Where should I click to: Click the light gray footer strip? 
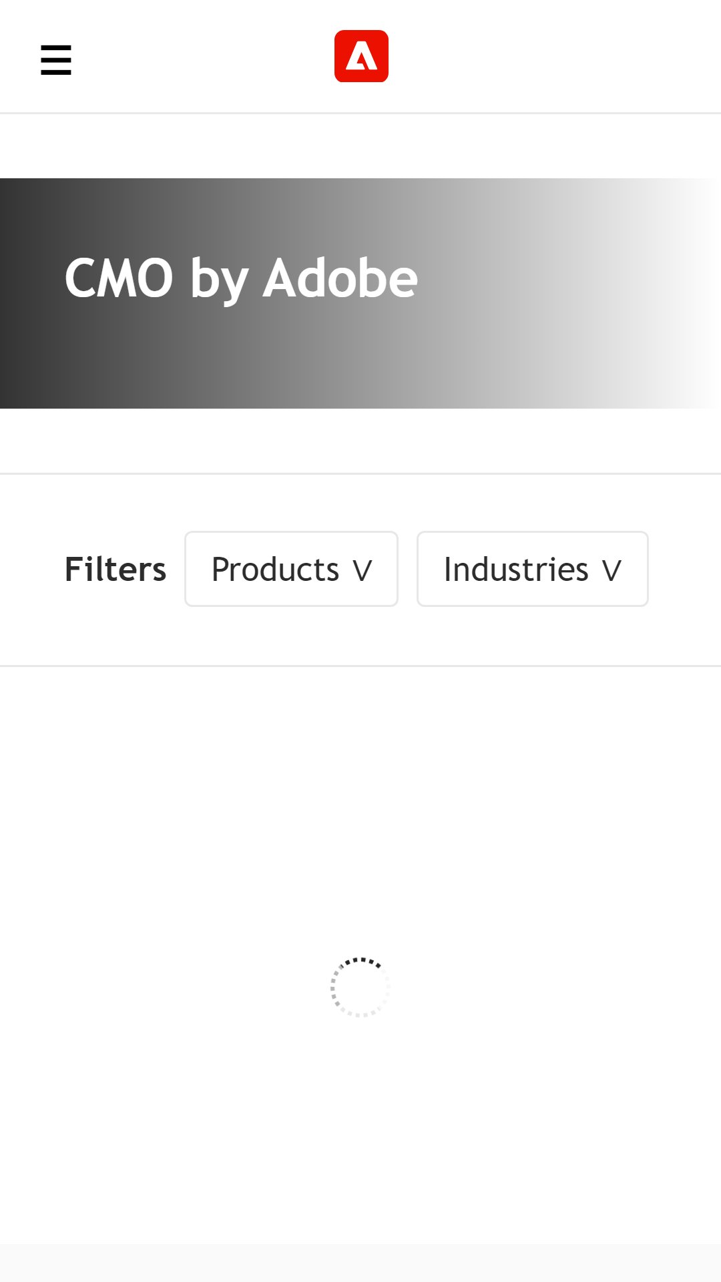(360, 1263)
